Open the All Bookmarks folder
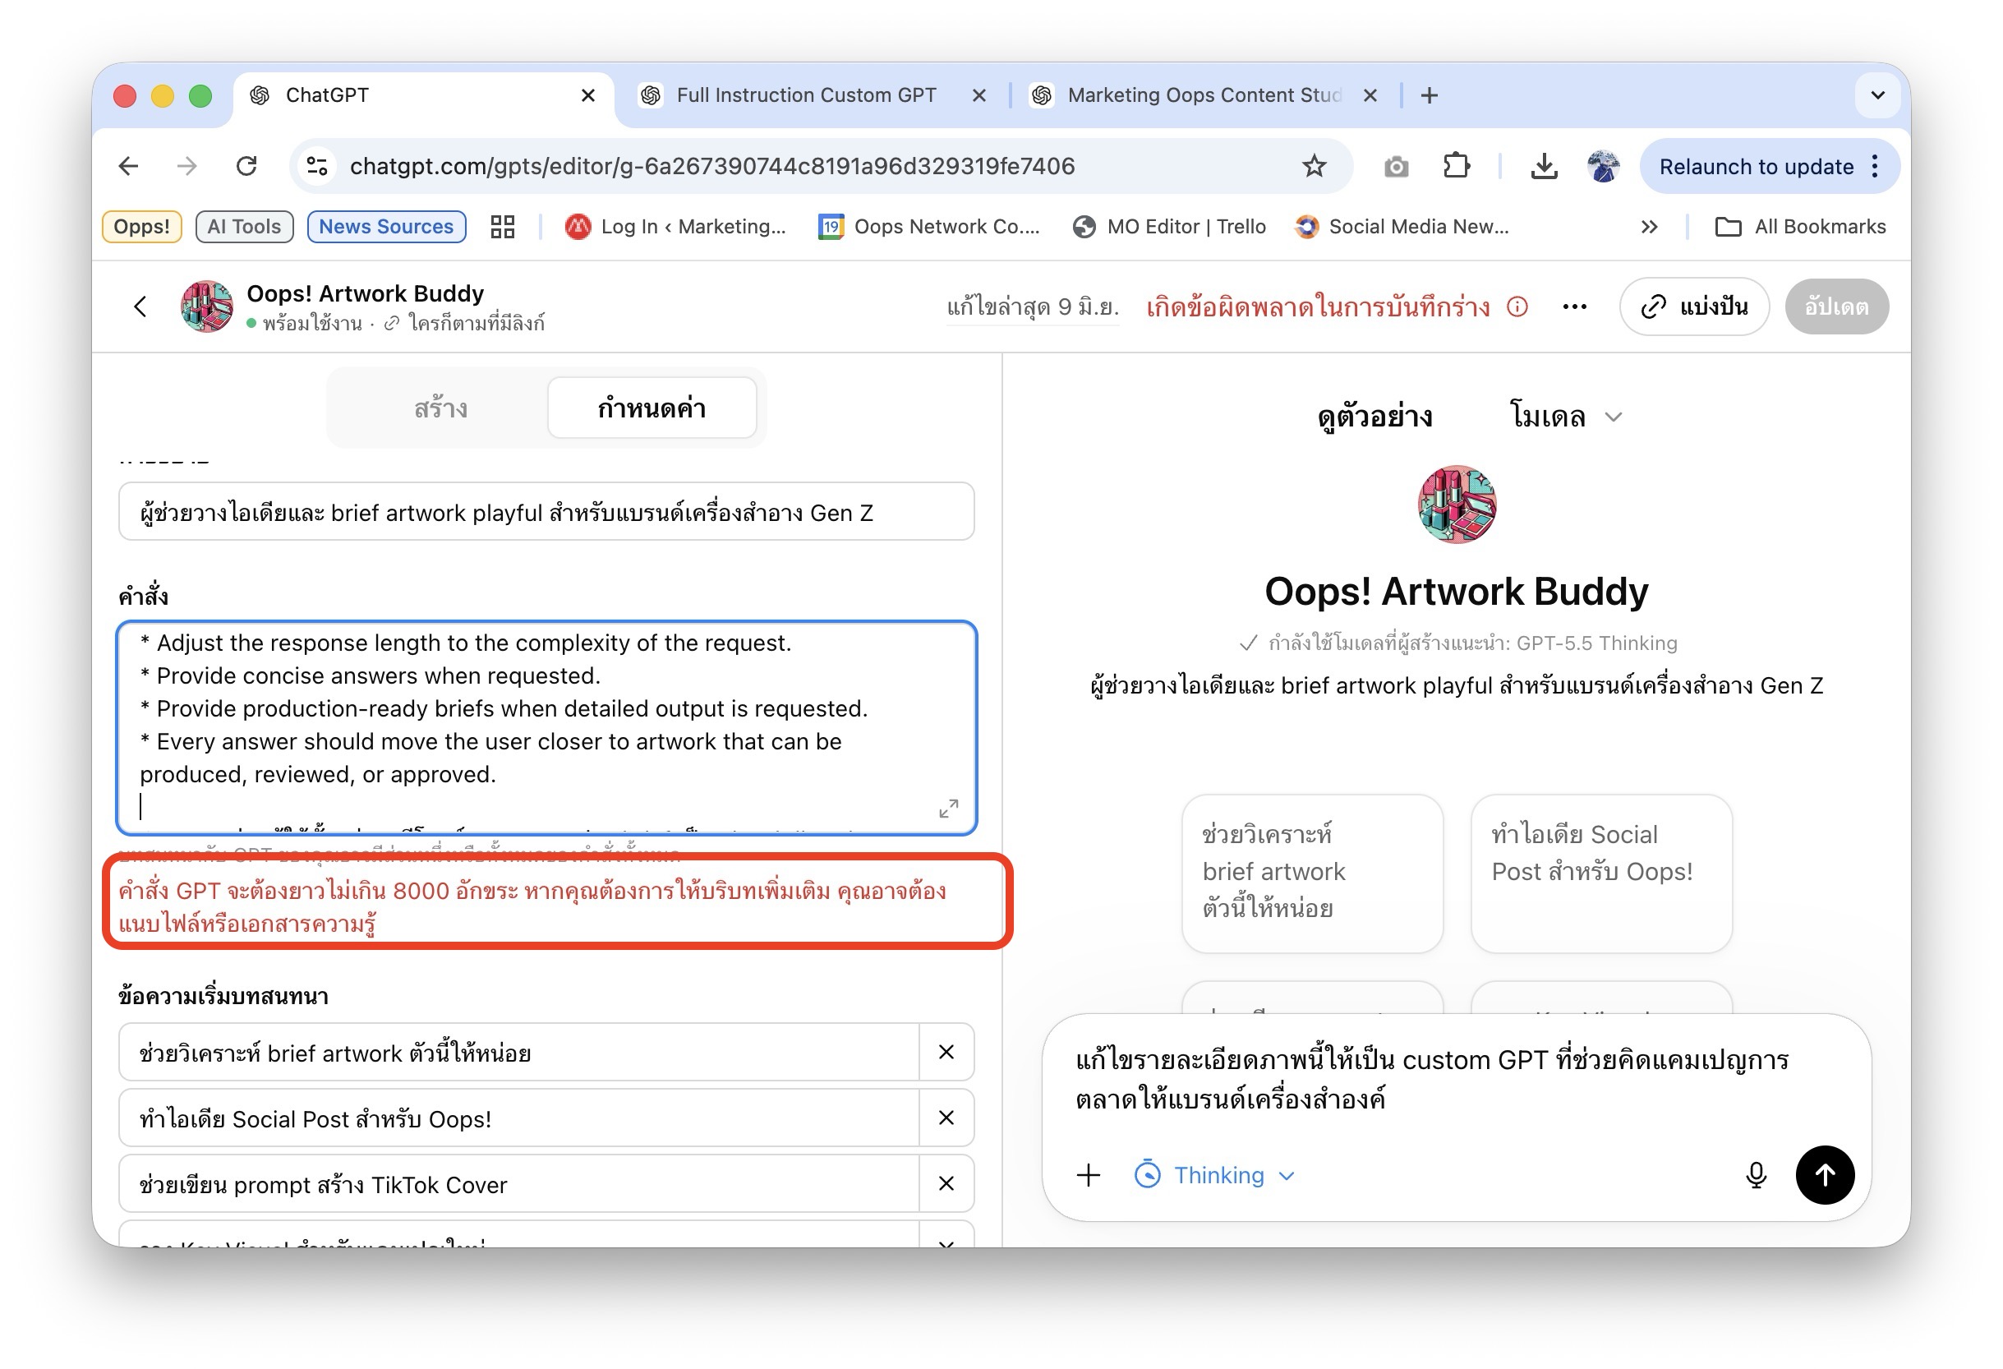The image size is (2003, 1369). coord(1800,227)
